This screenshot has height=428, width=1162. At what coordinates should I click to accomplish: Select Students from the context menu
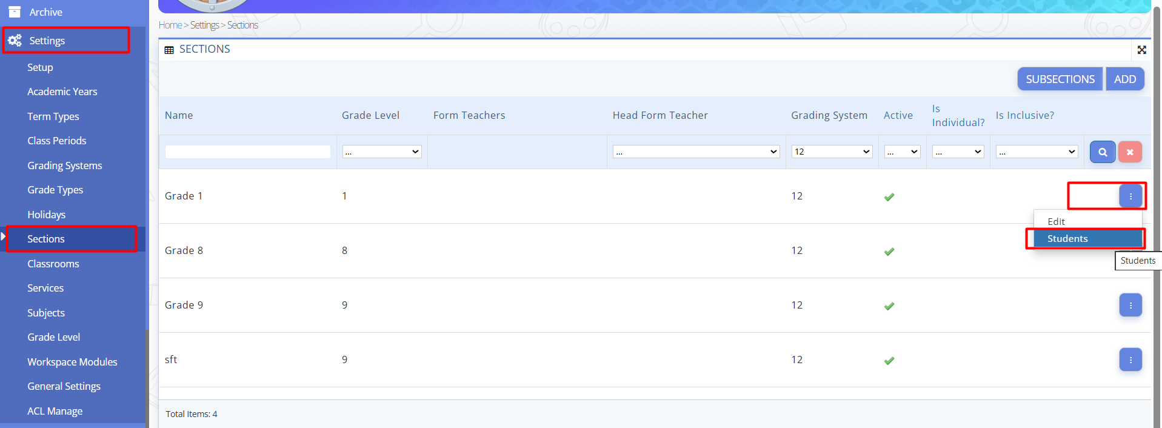pos(1067,239)
